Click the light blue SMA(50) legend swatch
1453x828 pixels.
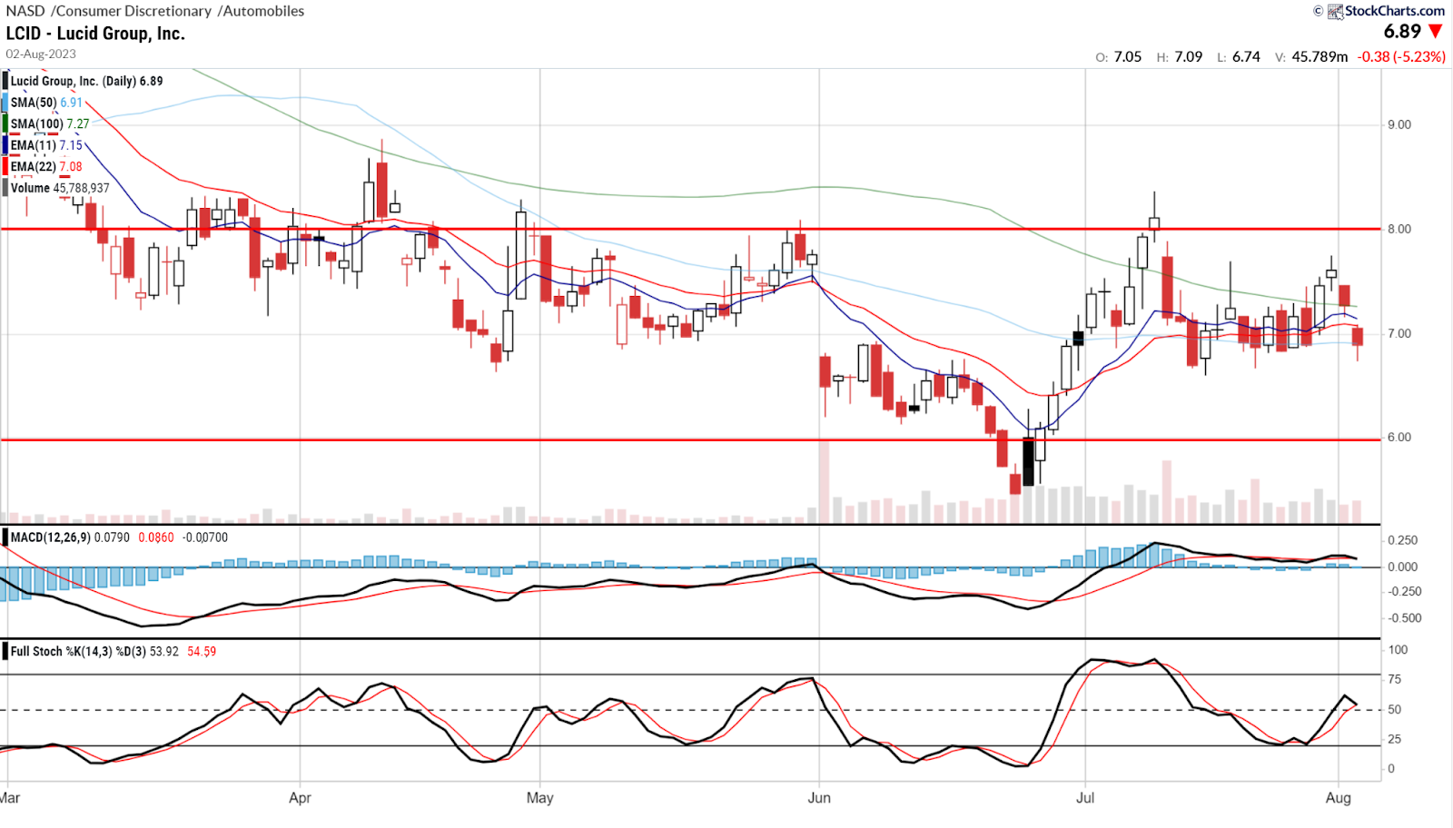click(5, 103)
